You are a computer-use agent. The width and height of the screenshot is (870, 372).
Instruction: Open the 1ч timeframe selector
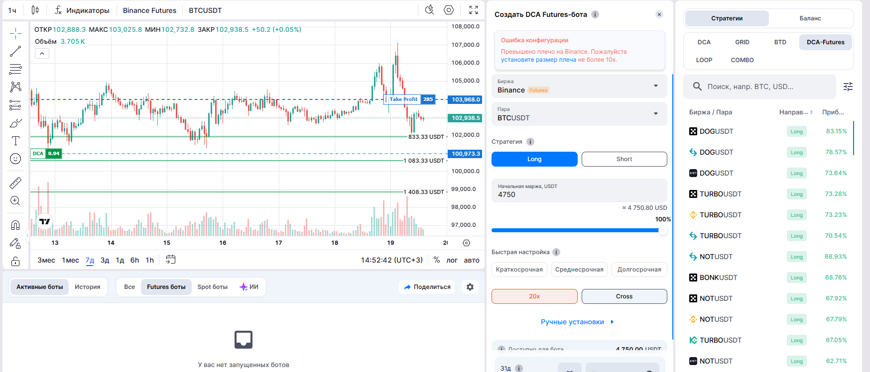pos(12,10)
